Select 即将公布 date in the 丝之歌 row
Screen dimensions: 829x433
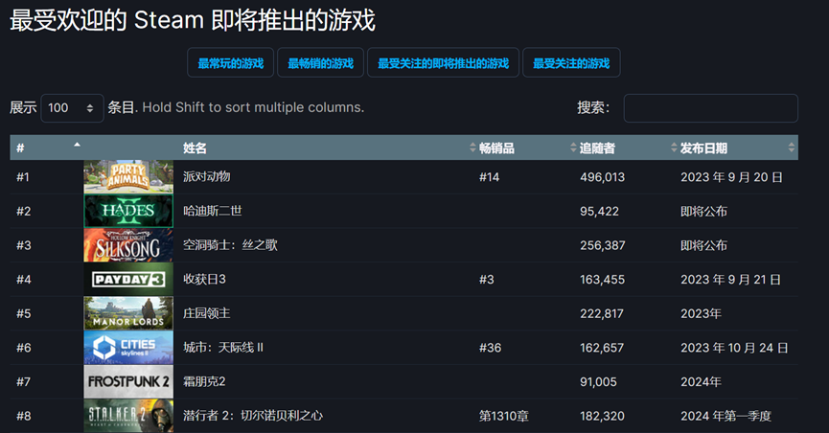click(703, 245)
